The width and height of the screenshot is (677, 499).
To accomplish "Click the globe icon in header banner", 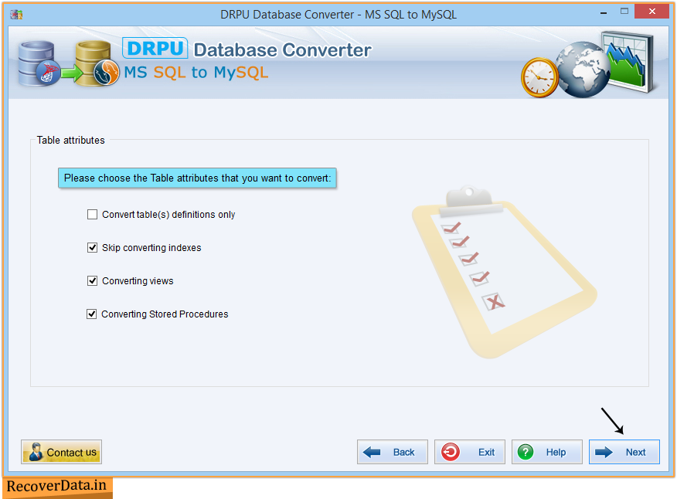I will 583,70.
